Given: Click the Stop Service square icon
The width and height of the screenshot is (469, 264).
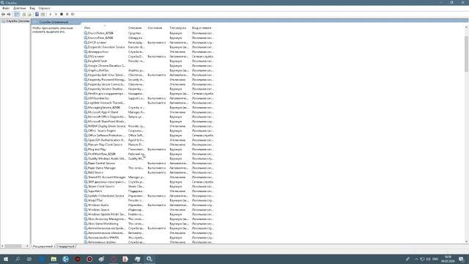Looking at the screenshot, I should coord(62,15).
